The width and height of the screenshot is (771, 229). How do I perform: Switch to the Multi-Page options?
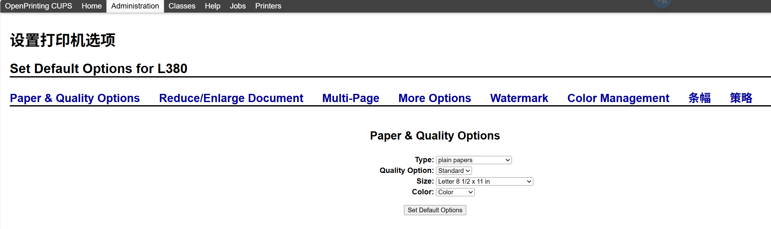[x=351, y=98]
